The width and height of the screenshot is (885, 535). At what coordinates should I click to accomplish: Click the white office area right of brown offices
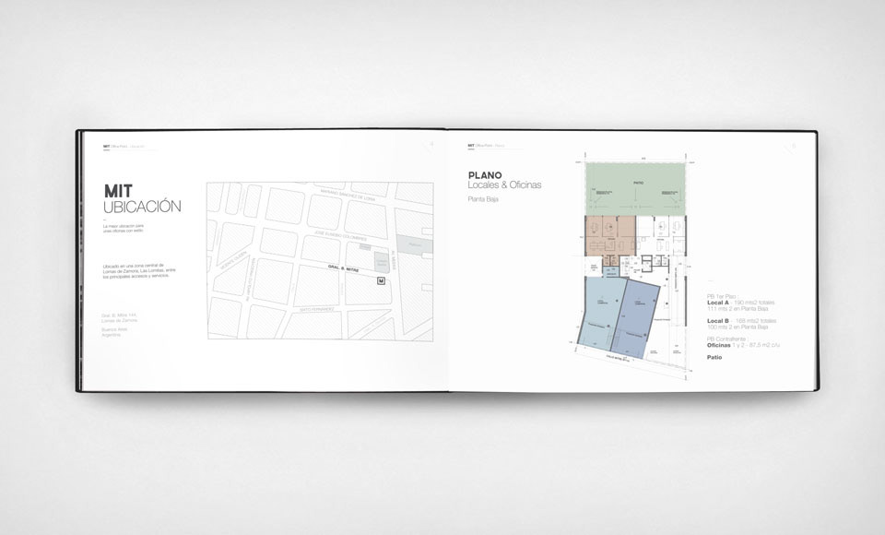pyautogui.click(x=662, y=237)
